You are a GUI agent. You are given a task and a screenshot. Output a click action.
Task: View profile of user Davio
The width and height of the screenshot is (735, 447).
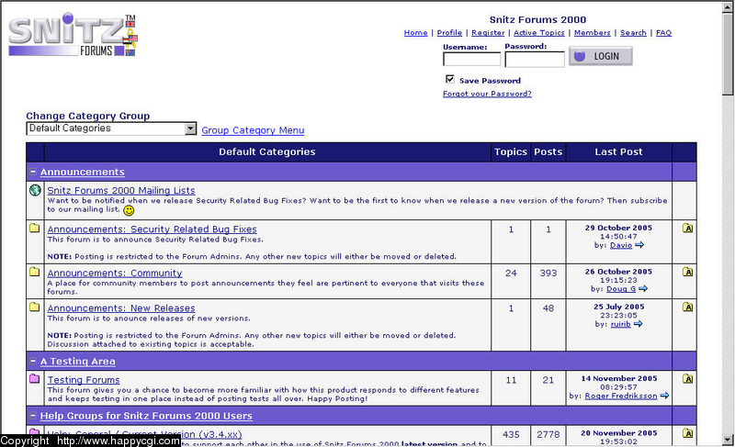(x=621, y=245)
